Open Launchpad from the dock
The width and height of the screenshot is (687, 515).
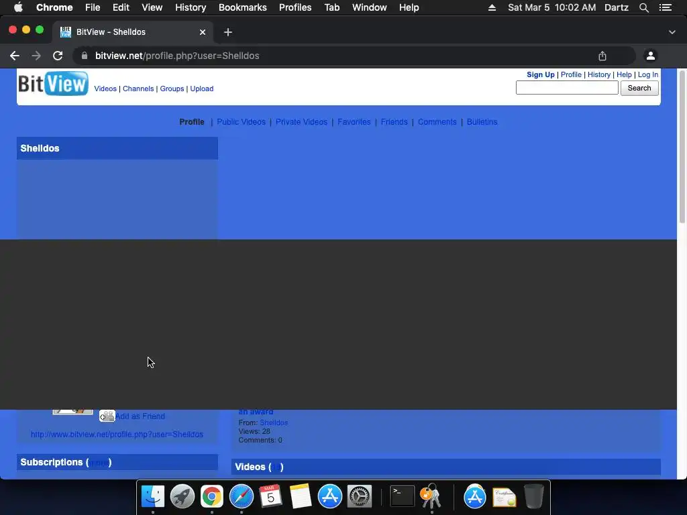182,496
